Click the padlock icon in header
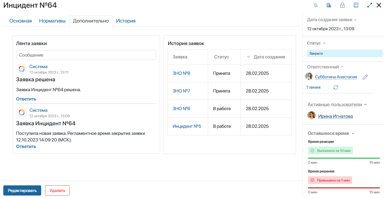The height and width of the screenshot is (198, 384). click(342, 5)
